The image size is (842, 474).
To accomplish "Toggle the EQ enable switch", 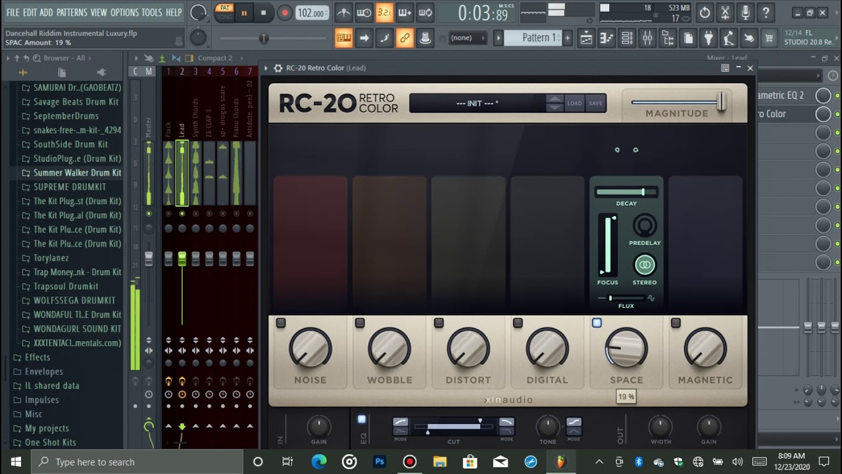I will coord(361,419).
